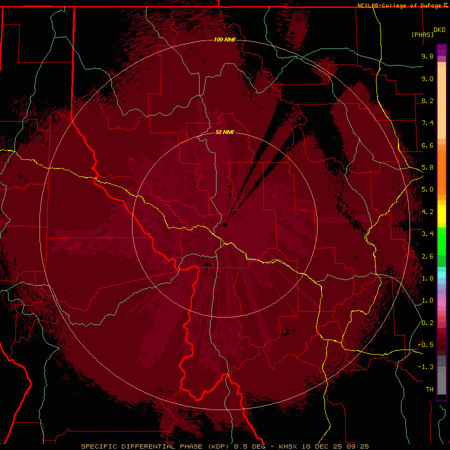Pick the cyan segment of the color bar
Viewport: 450px width, 450px height.
click(441, 275)
